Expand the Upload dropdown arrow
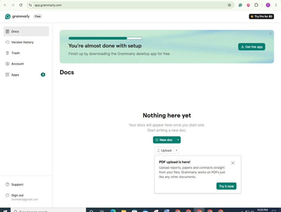281x212 pixels. pos(176,150)
